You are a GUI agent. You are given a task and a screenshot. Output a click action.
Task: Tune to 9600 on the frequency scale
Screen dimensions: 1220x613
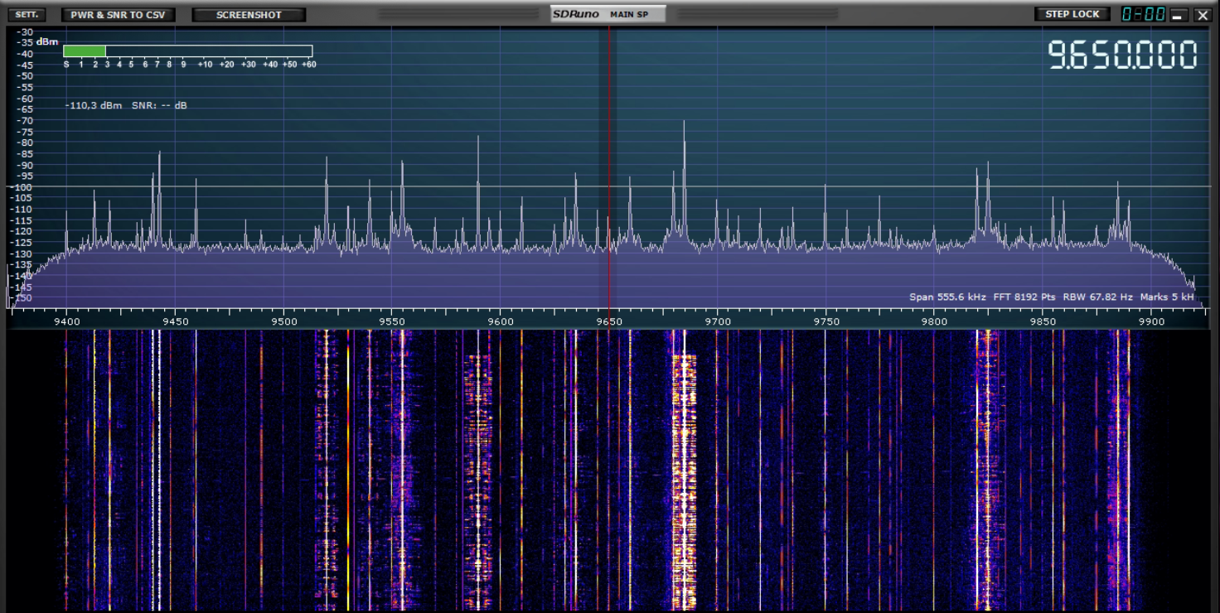(x=501, y=321)
